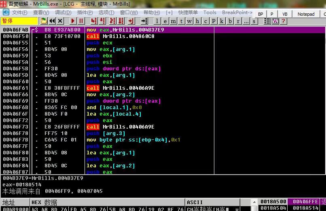
Task: Open the Threads 't' button
Action: 181,21
